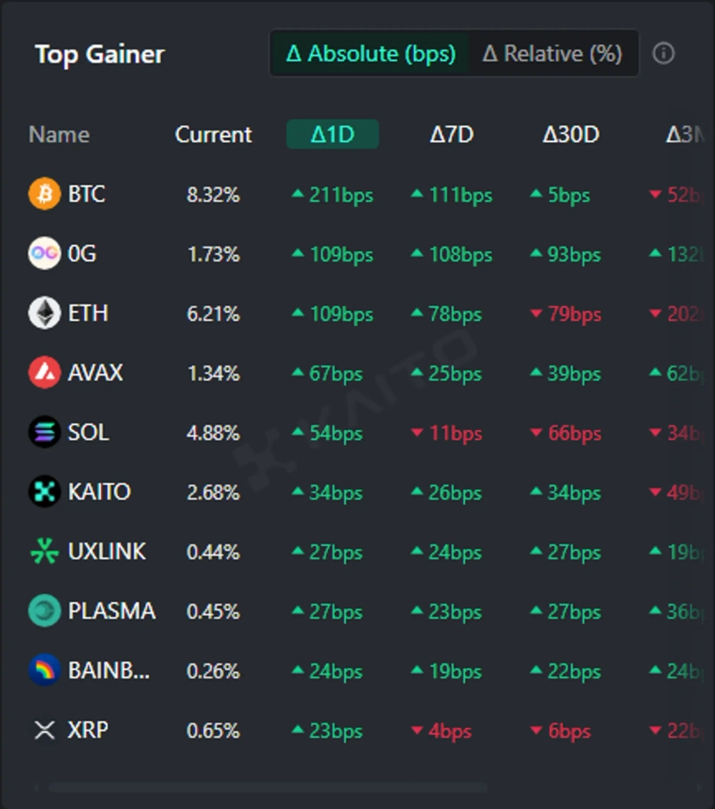
Task: Click the PLASMA token icon
Action: pos(44,611)
